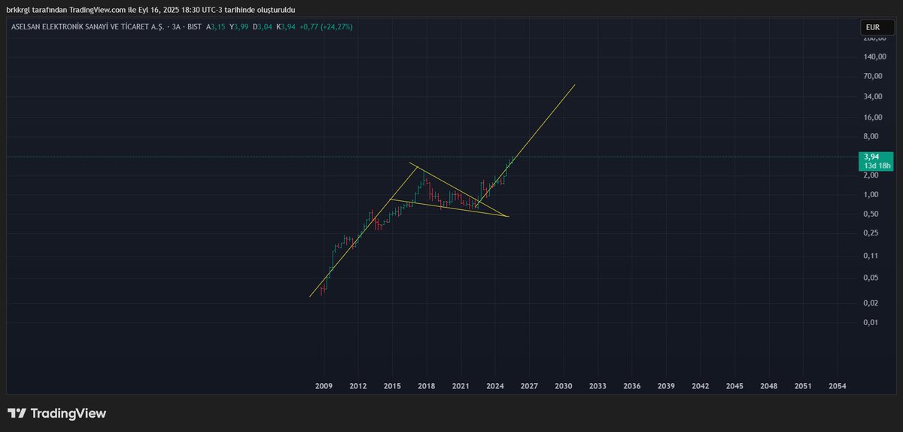Click the 2024 time axis label
Screen dimensions: 903x432
494,386
